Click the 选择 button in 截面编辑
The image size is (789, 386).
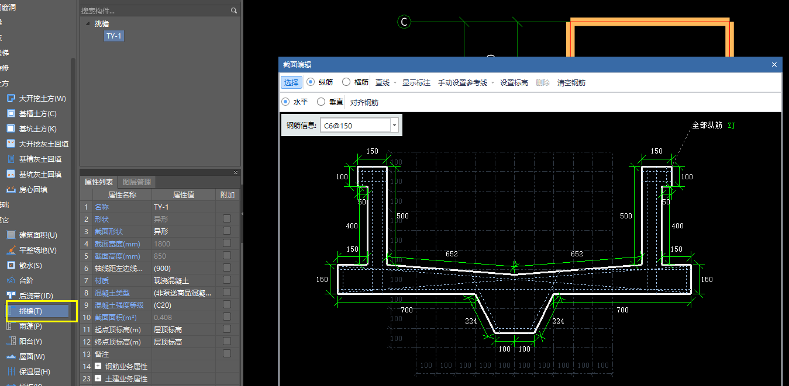tap(291, 82)
